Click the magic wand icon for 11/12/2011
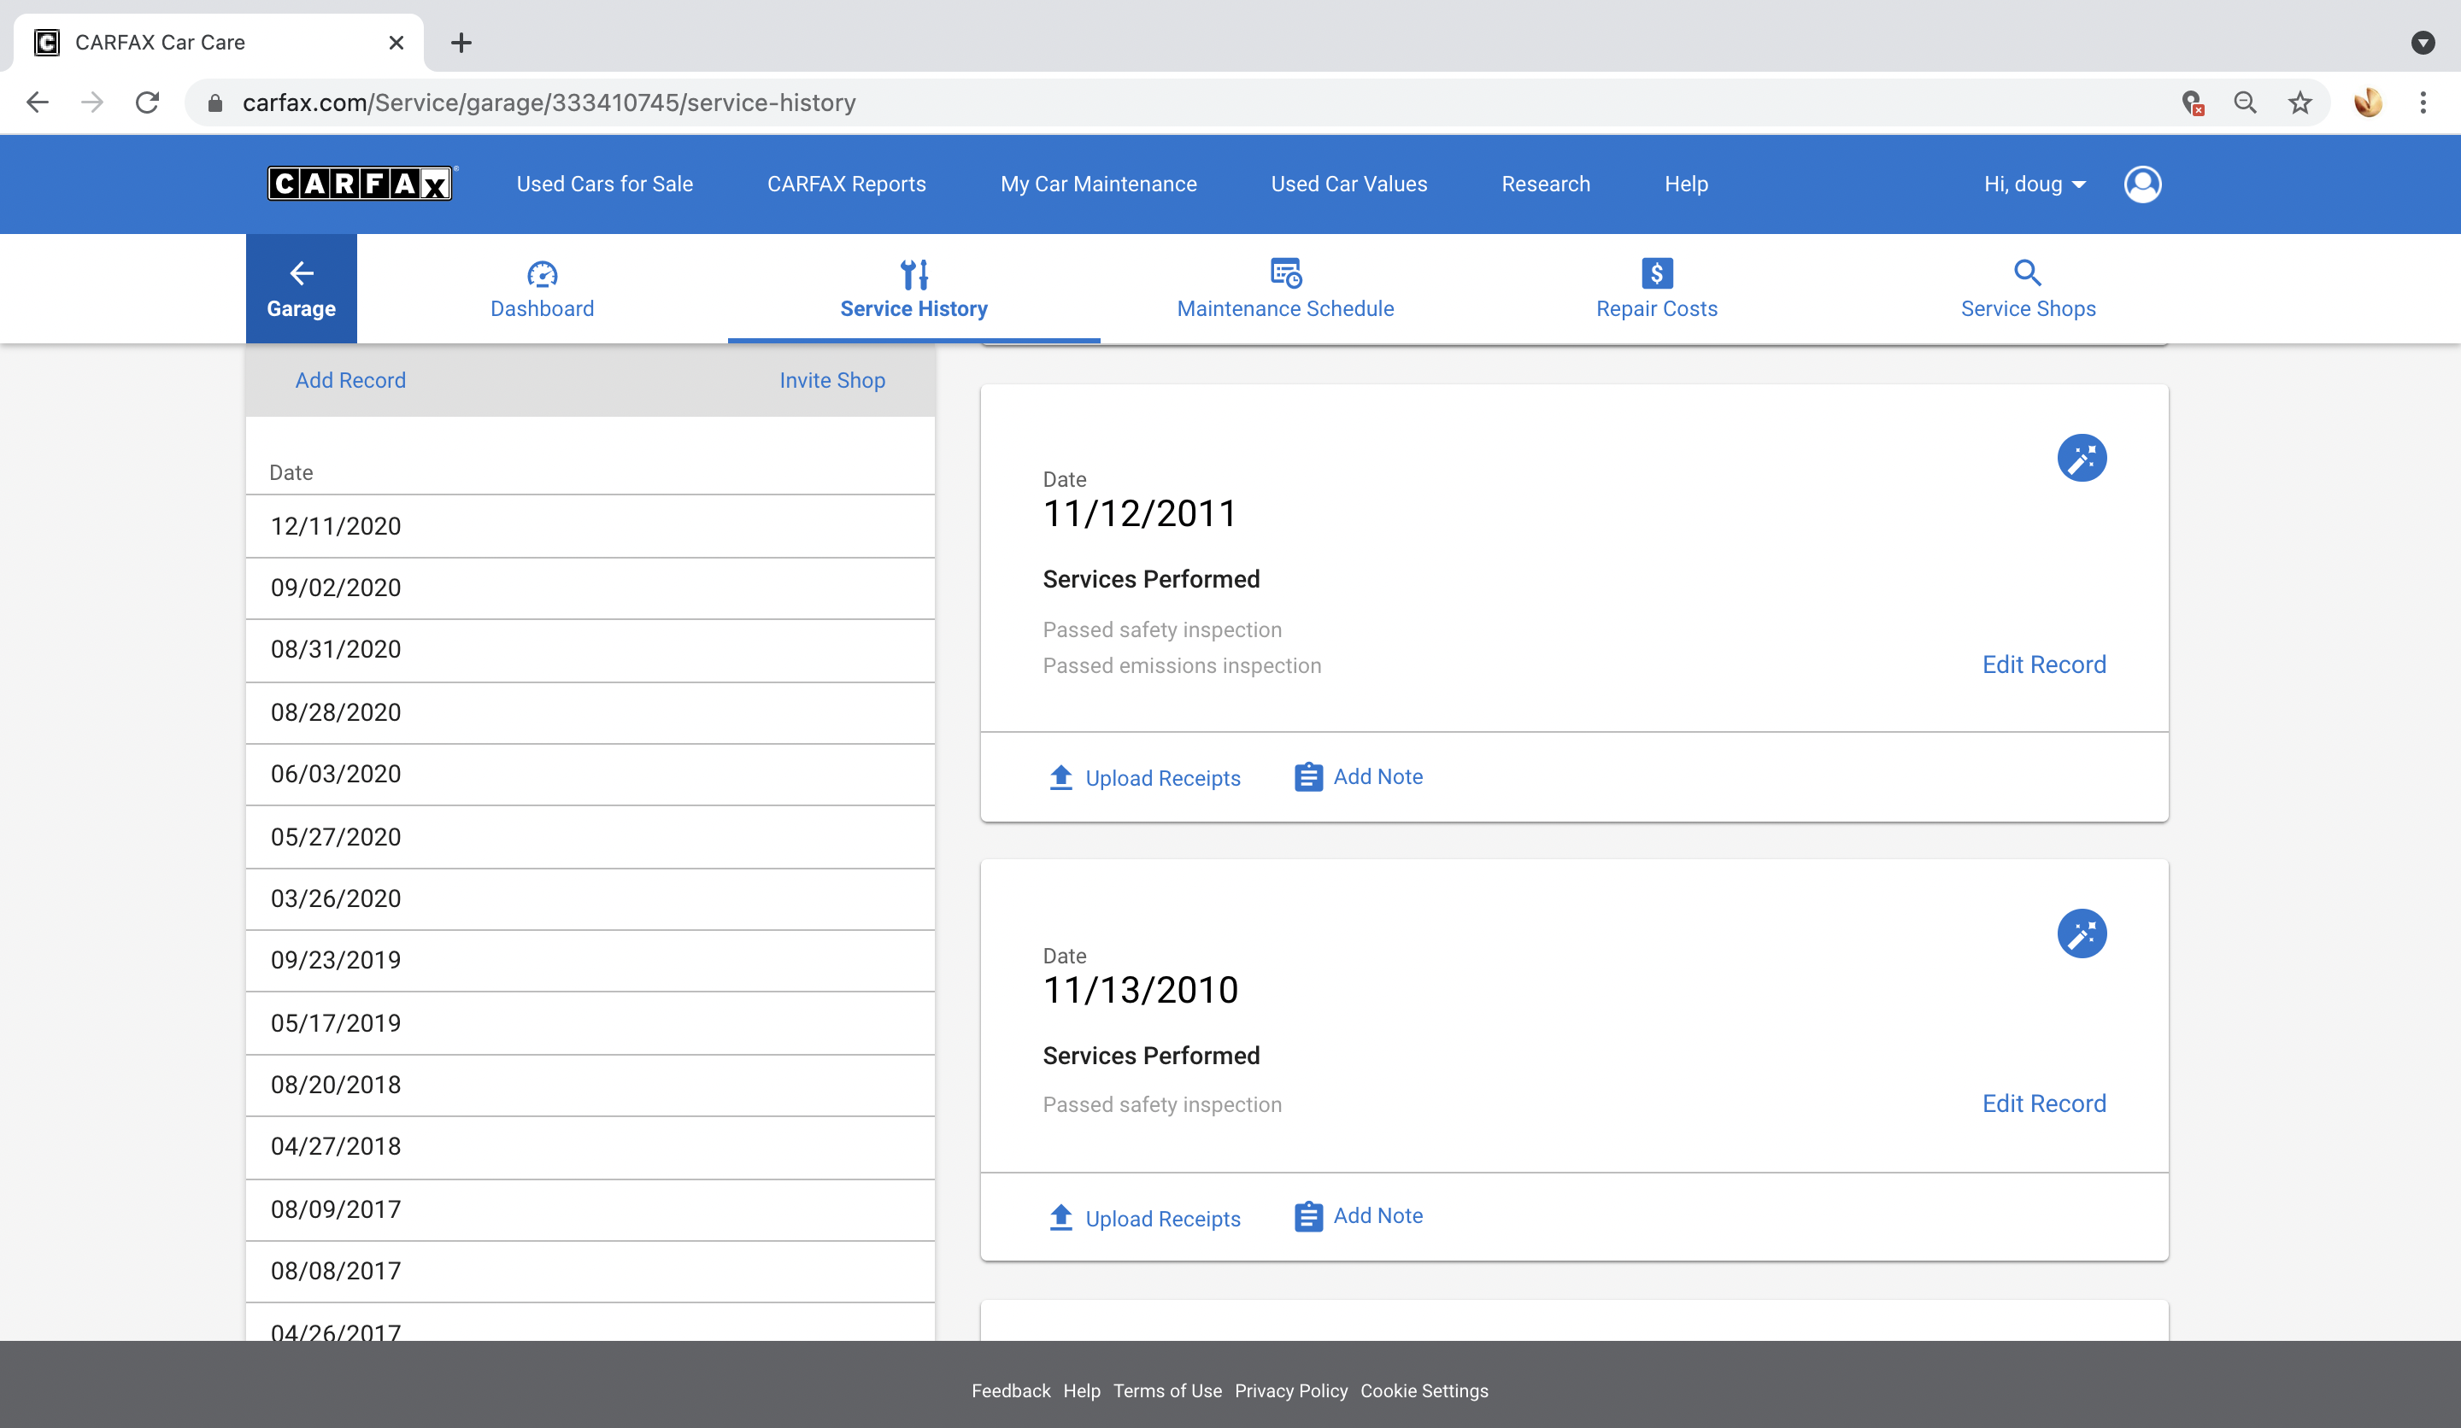The width and height of the screenshot is (2461, 1428). [2081, 458]
